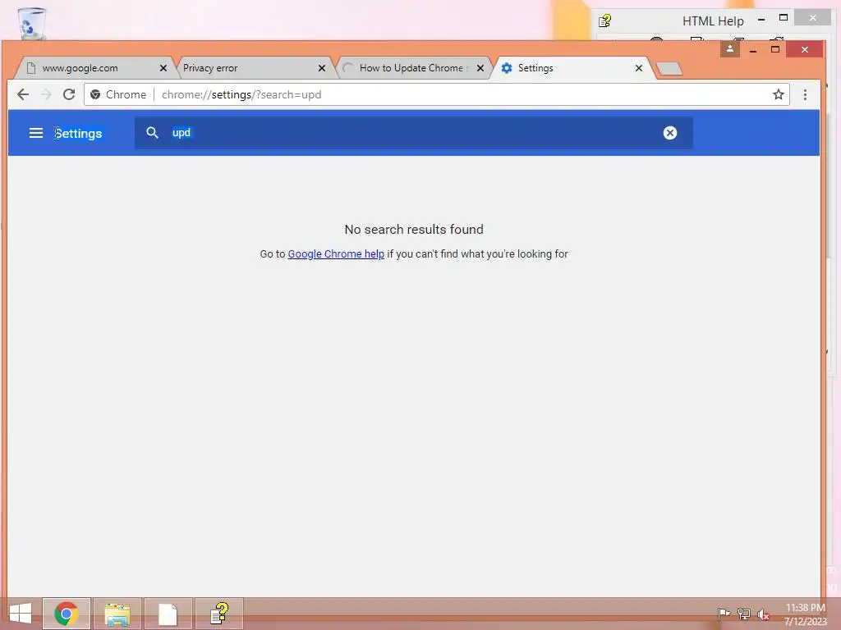Switch to the How to Update Chrome tab

click(413, 68)
